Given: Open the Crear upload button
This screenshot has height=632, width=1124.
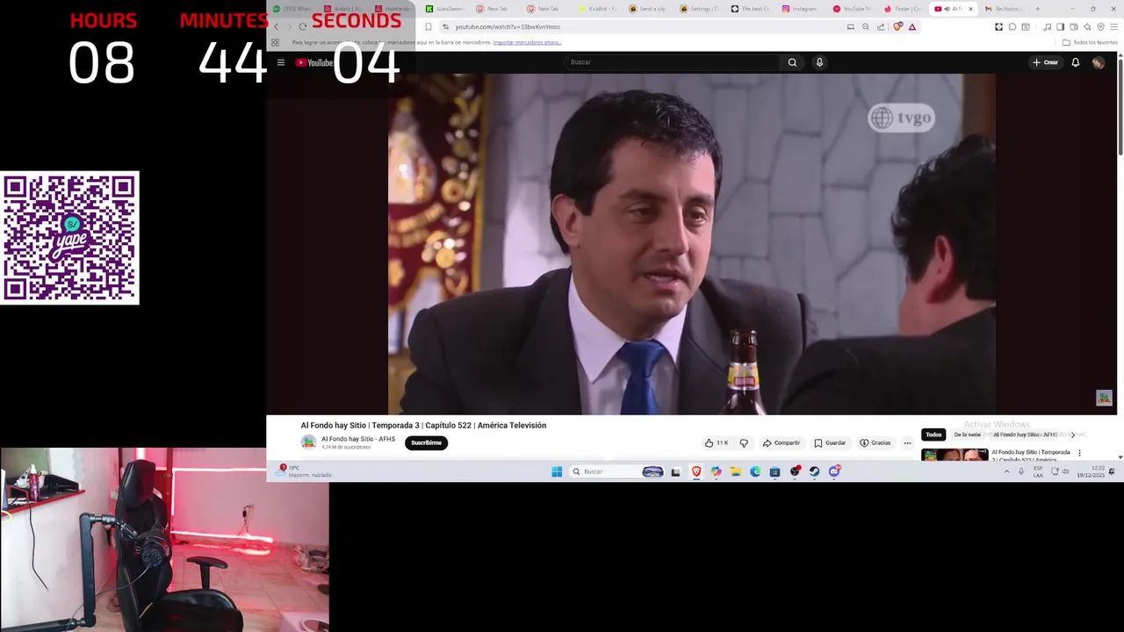Looking at the screenshot, I should point(1045,62).
